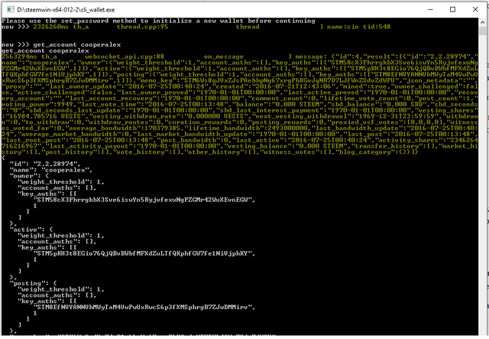The width and height of the screenshot is (489, 339).
Task: Click the title text D:\steemwin-x64-012-2\cli_wallet.exe
Action: pos(66,10)
